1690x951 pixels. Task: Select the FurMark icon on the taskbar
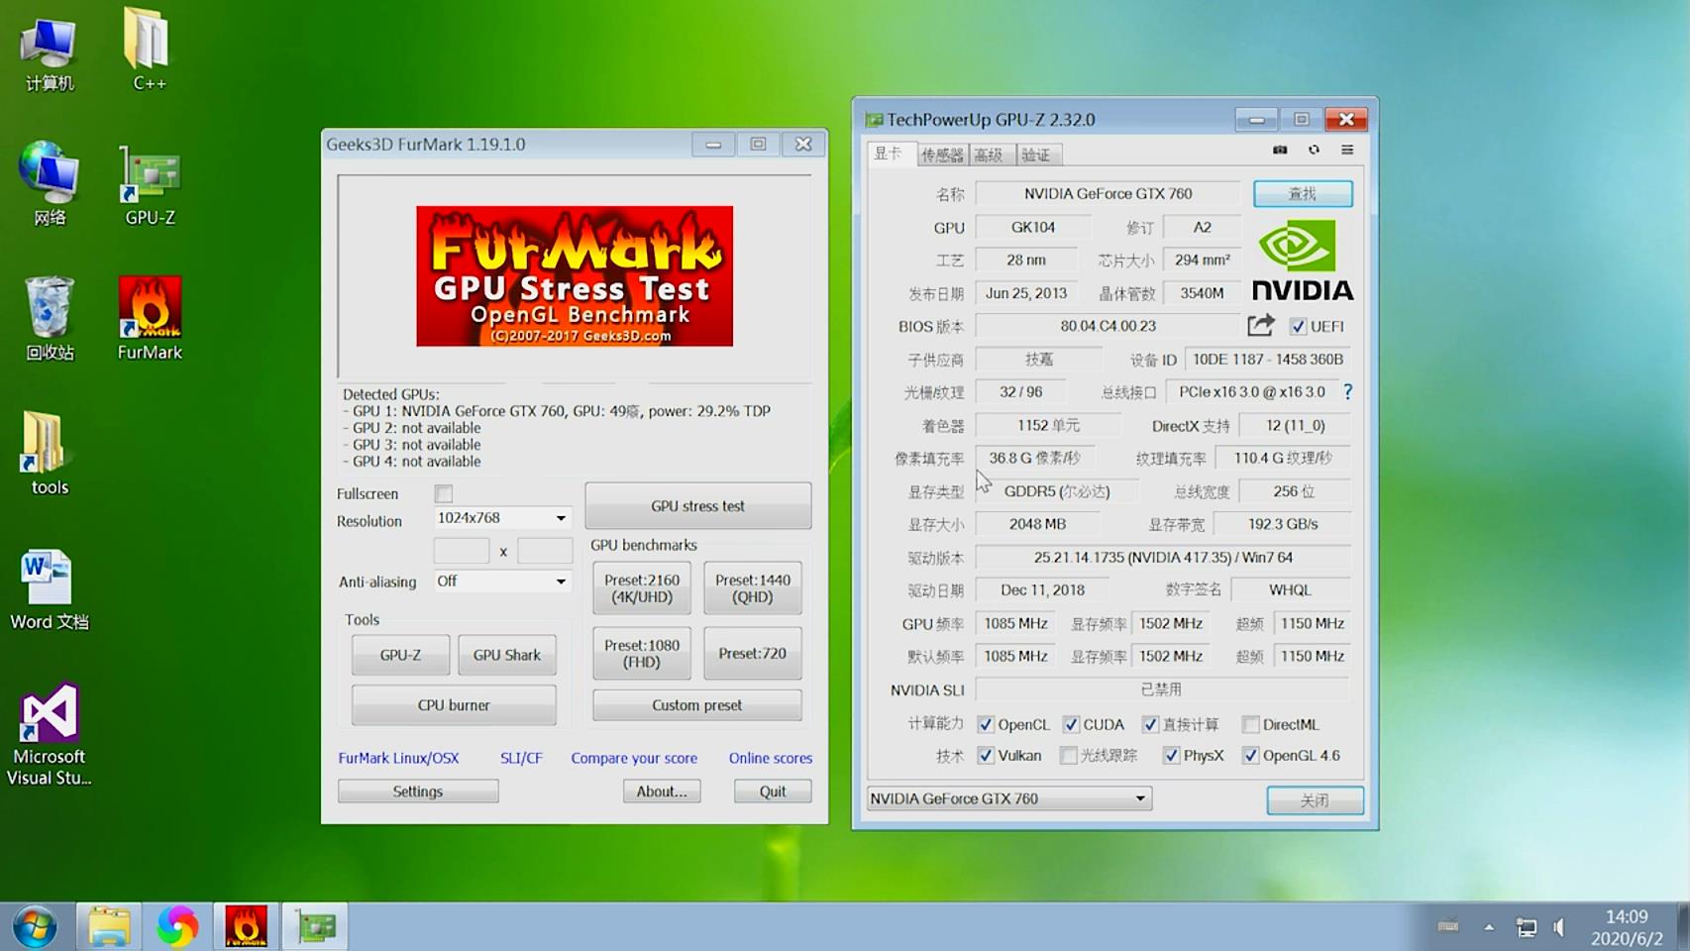coord(246,925)
